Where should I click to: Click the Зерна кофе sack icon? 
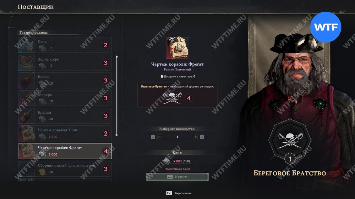[27, 63]
